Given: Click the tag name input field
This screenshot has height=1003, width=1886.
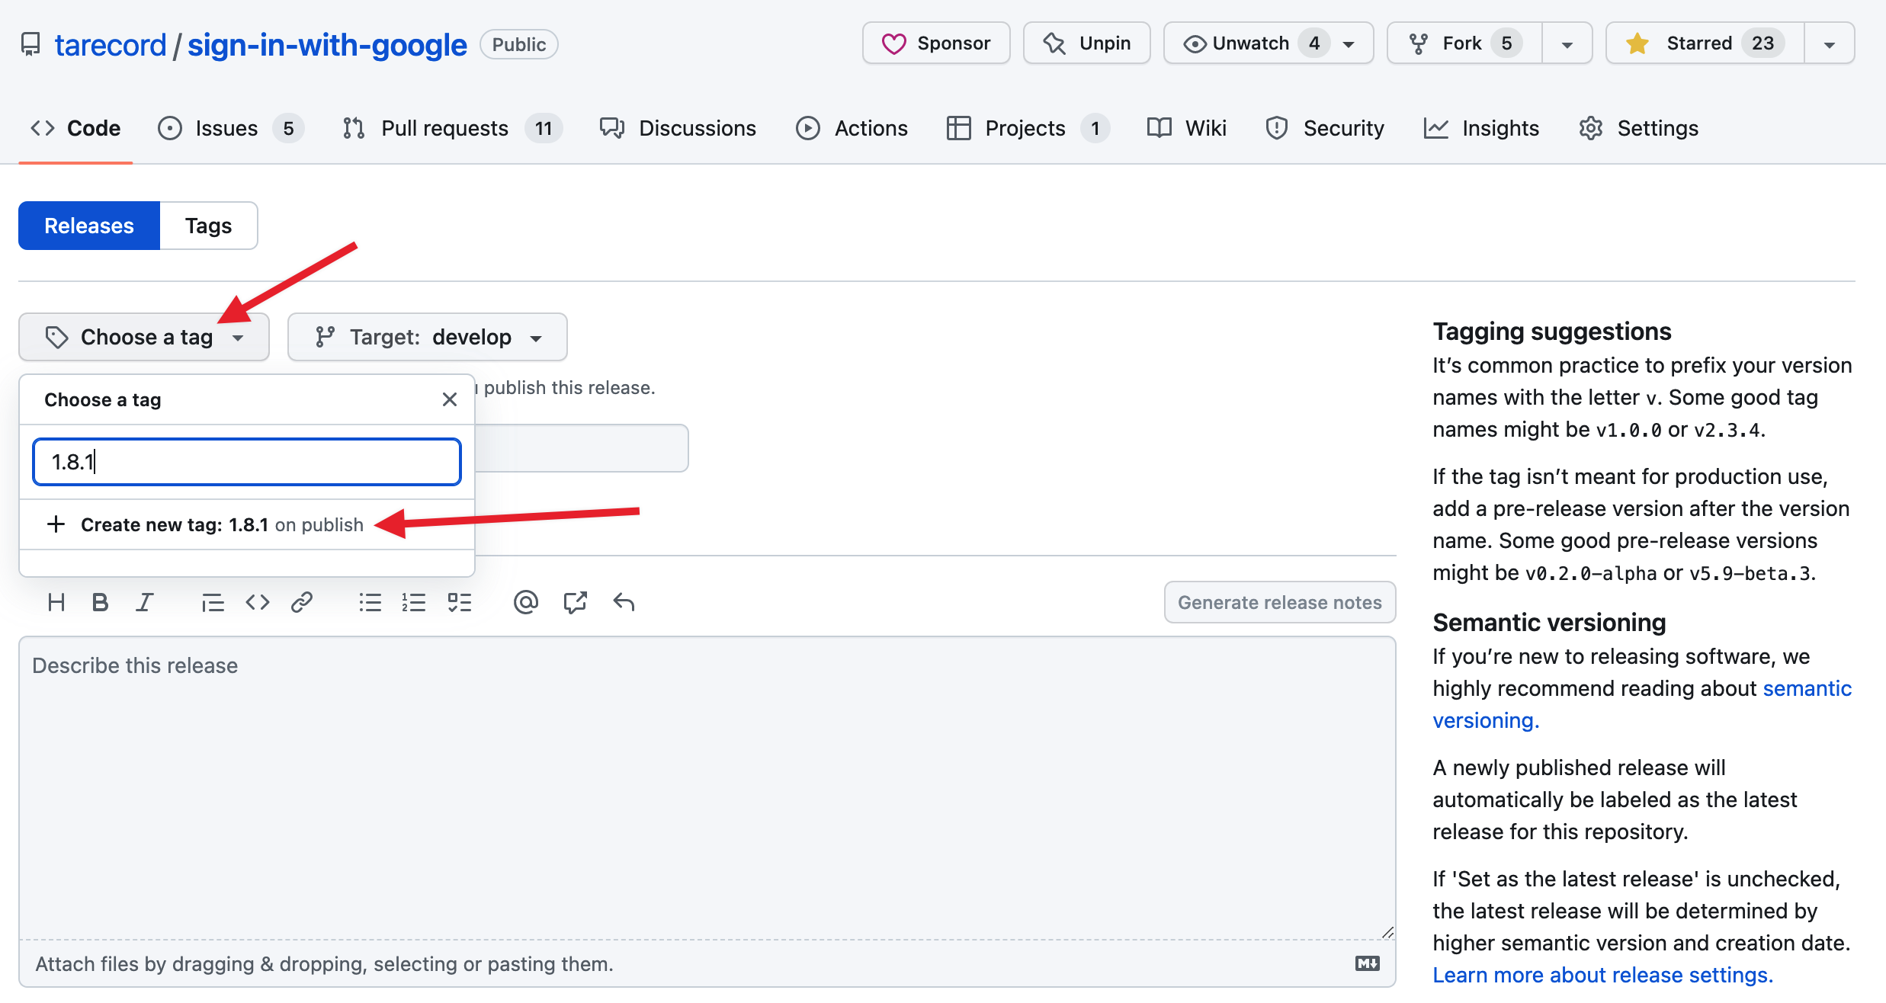Looking at the screenshot, I should click(x=247, y=462).
